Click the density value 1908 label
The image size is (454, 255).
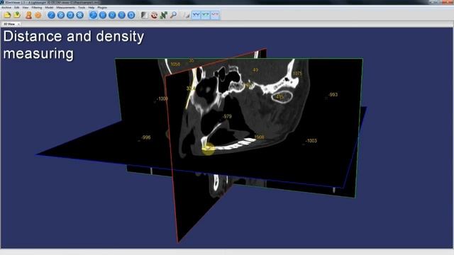coord(259,137)
